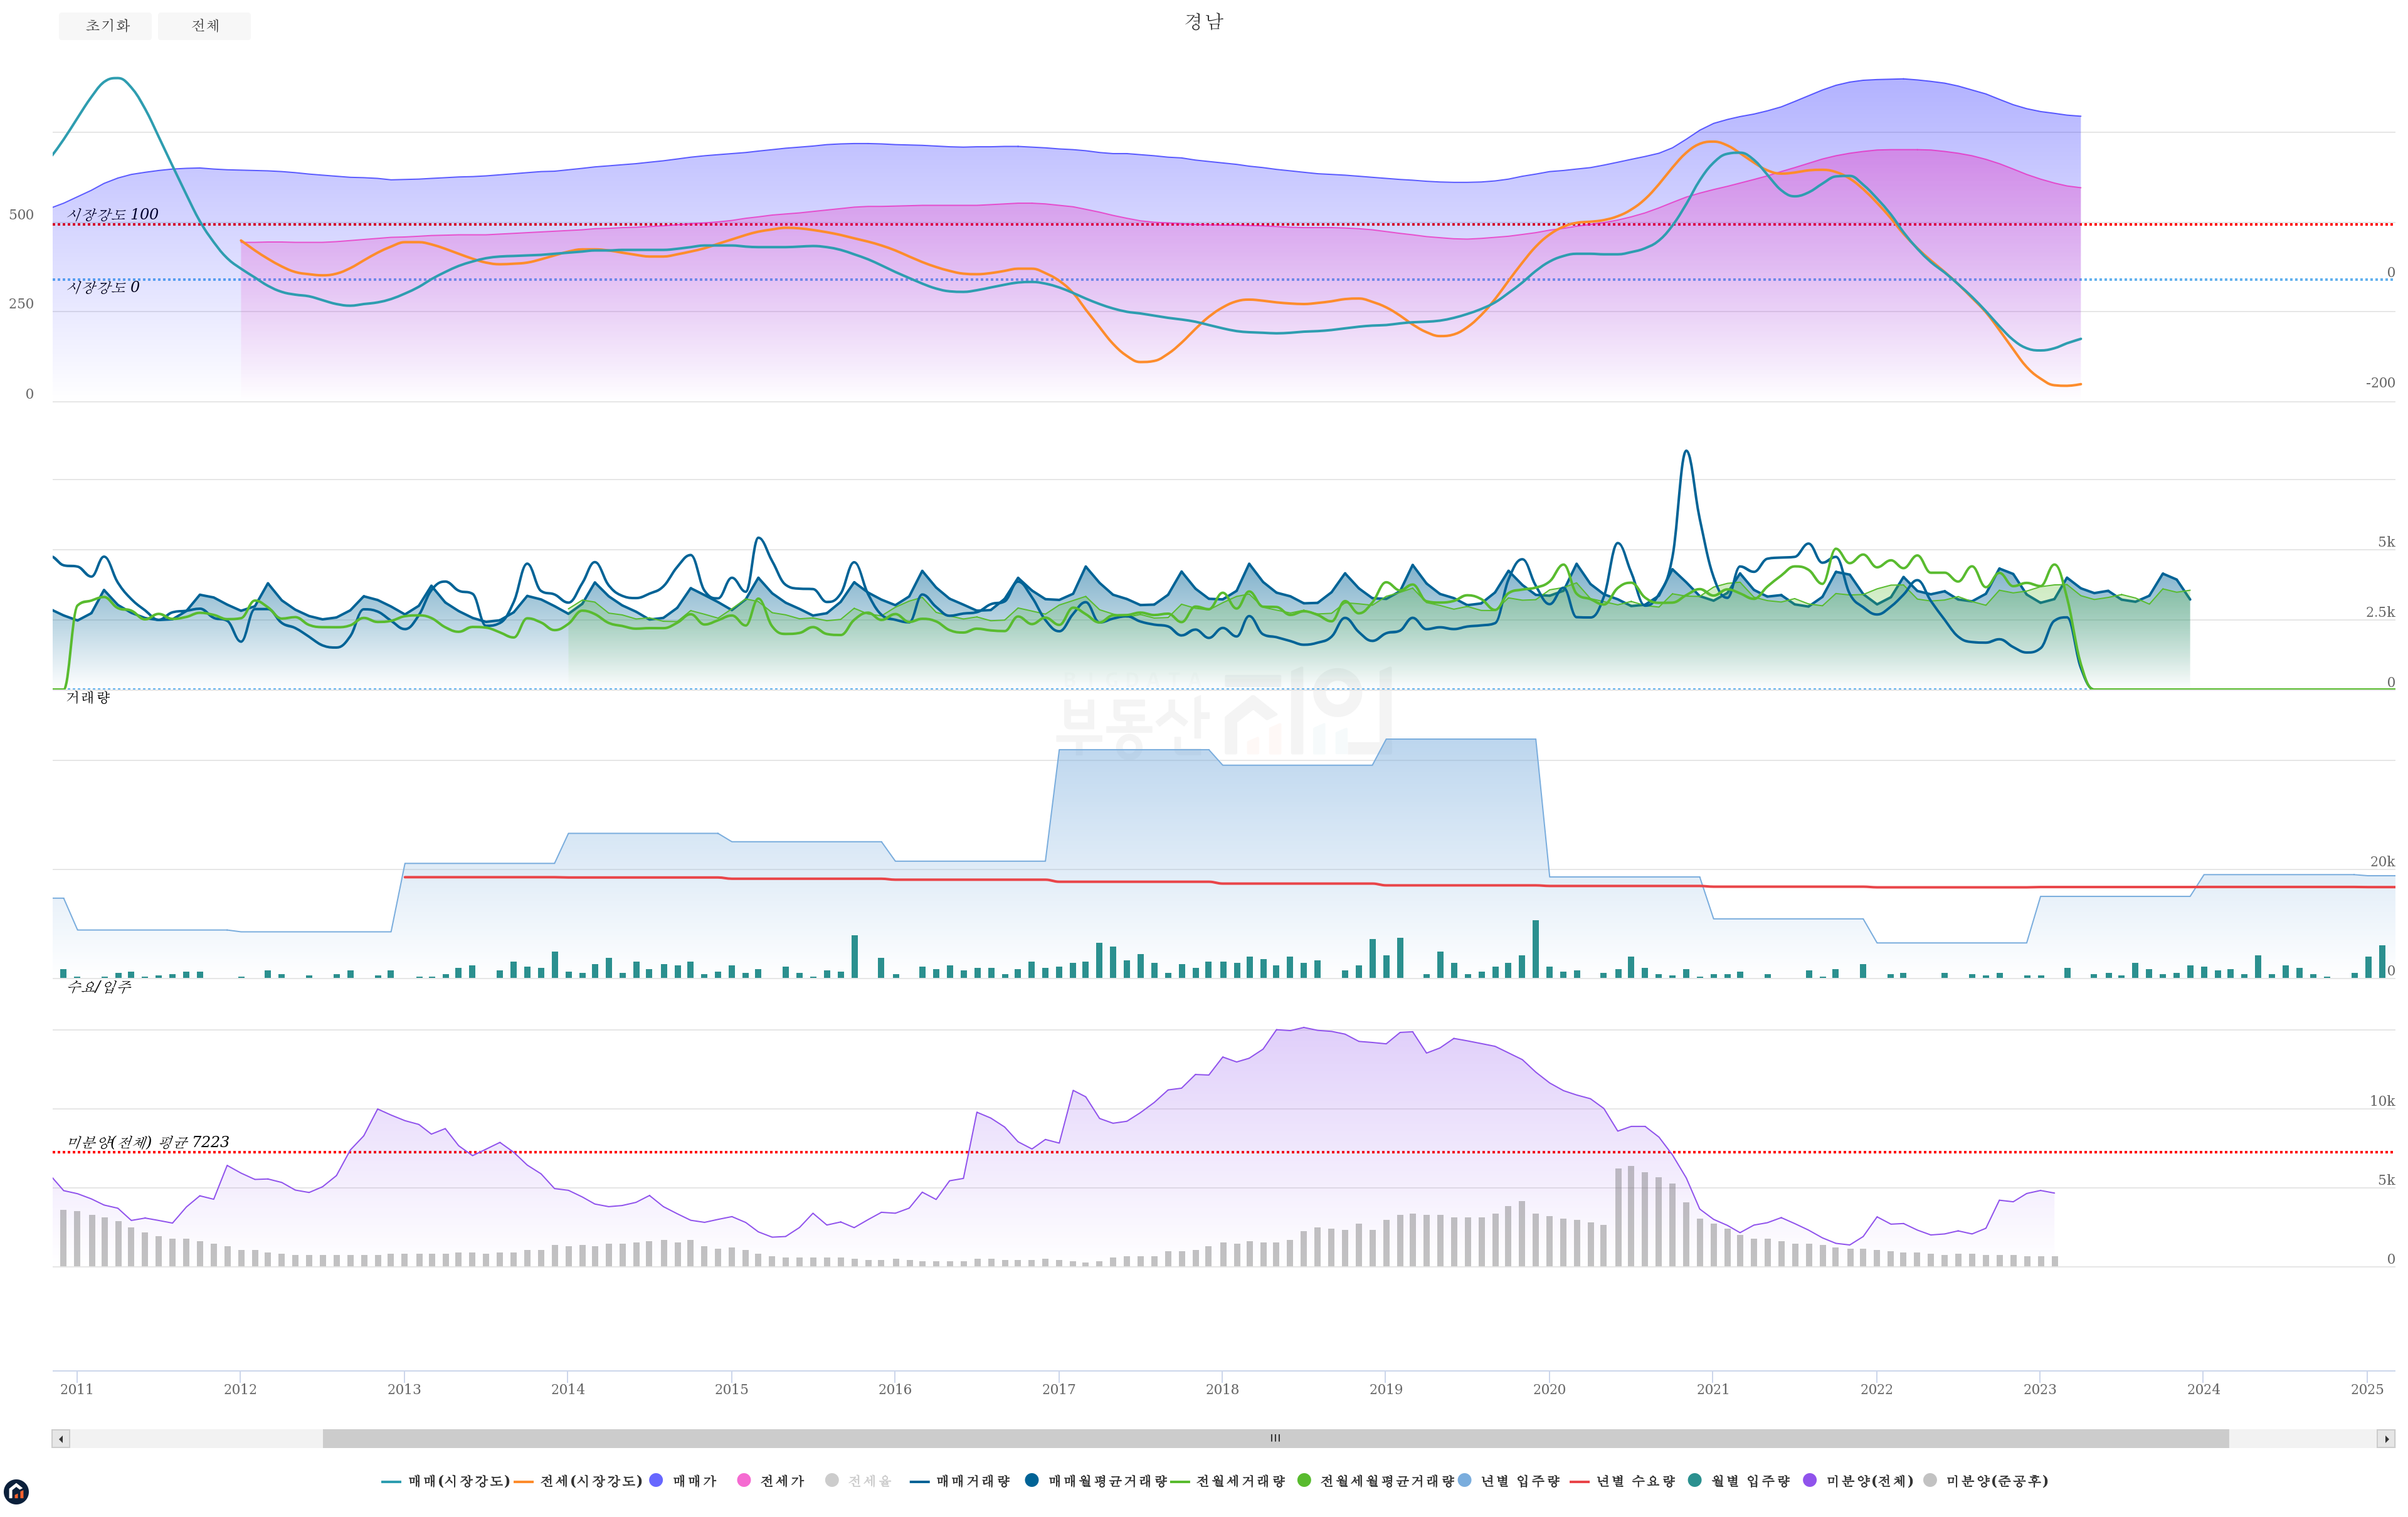This screenshot has height=1517, width=2408.
Task: Toggle 전세(시장강도) legend series
Action: (x=523, y=1481)
